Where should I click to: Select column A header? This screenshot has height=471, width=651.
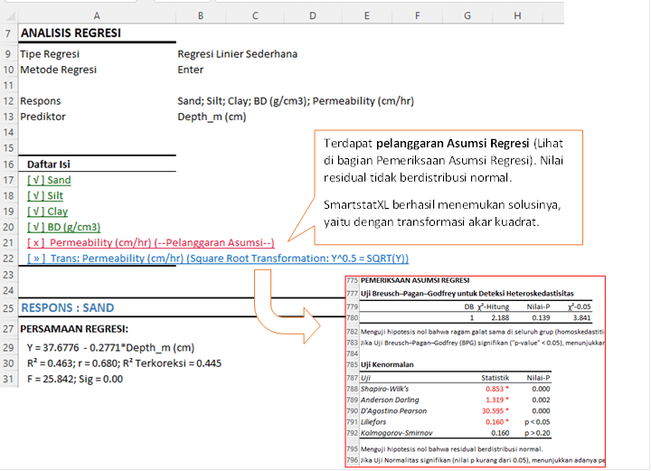coord(97,15)
